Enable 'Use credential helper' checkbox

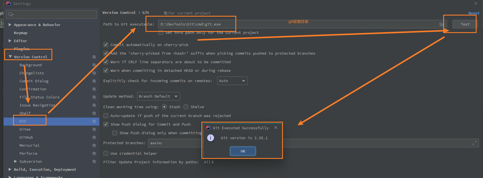106,153
